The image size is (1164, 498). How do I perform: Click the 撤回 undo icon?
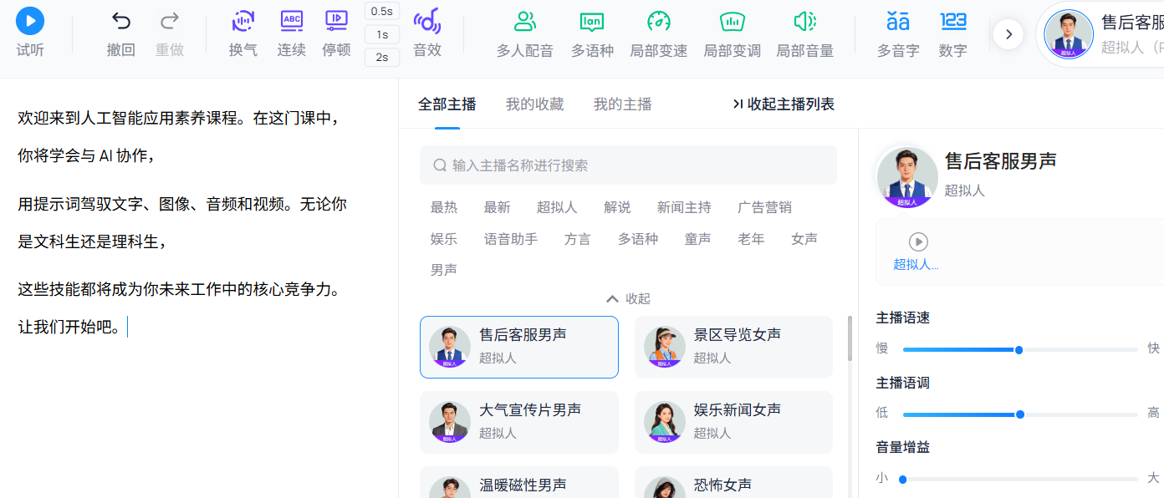[x=121, y=23]
